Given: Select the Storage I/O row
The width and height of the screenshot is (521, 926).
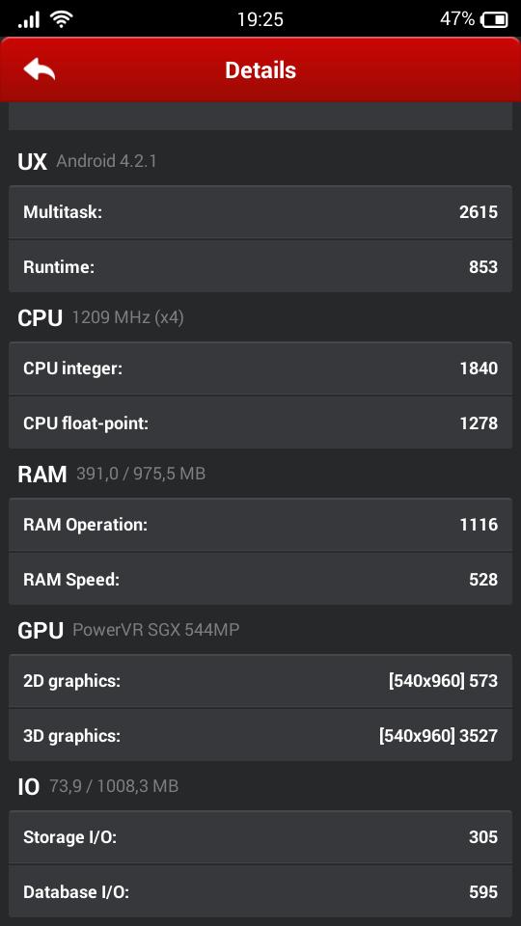Looking at the screenshot, I should 260,837.
